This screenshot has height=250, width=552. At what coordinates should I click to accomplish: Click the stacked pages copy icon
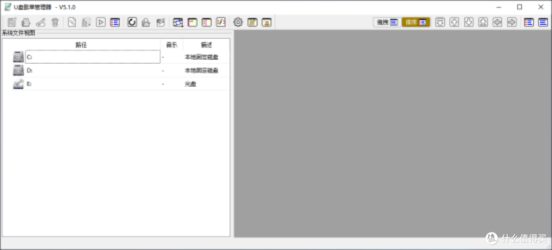point(26,22)
